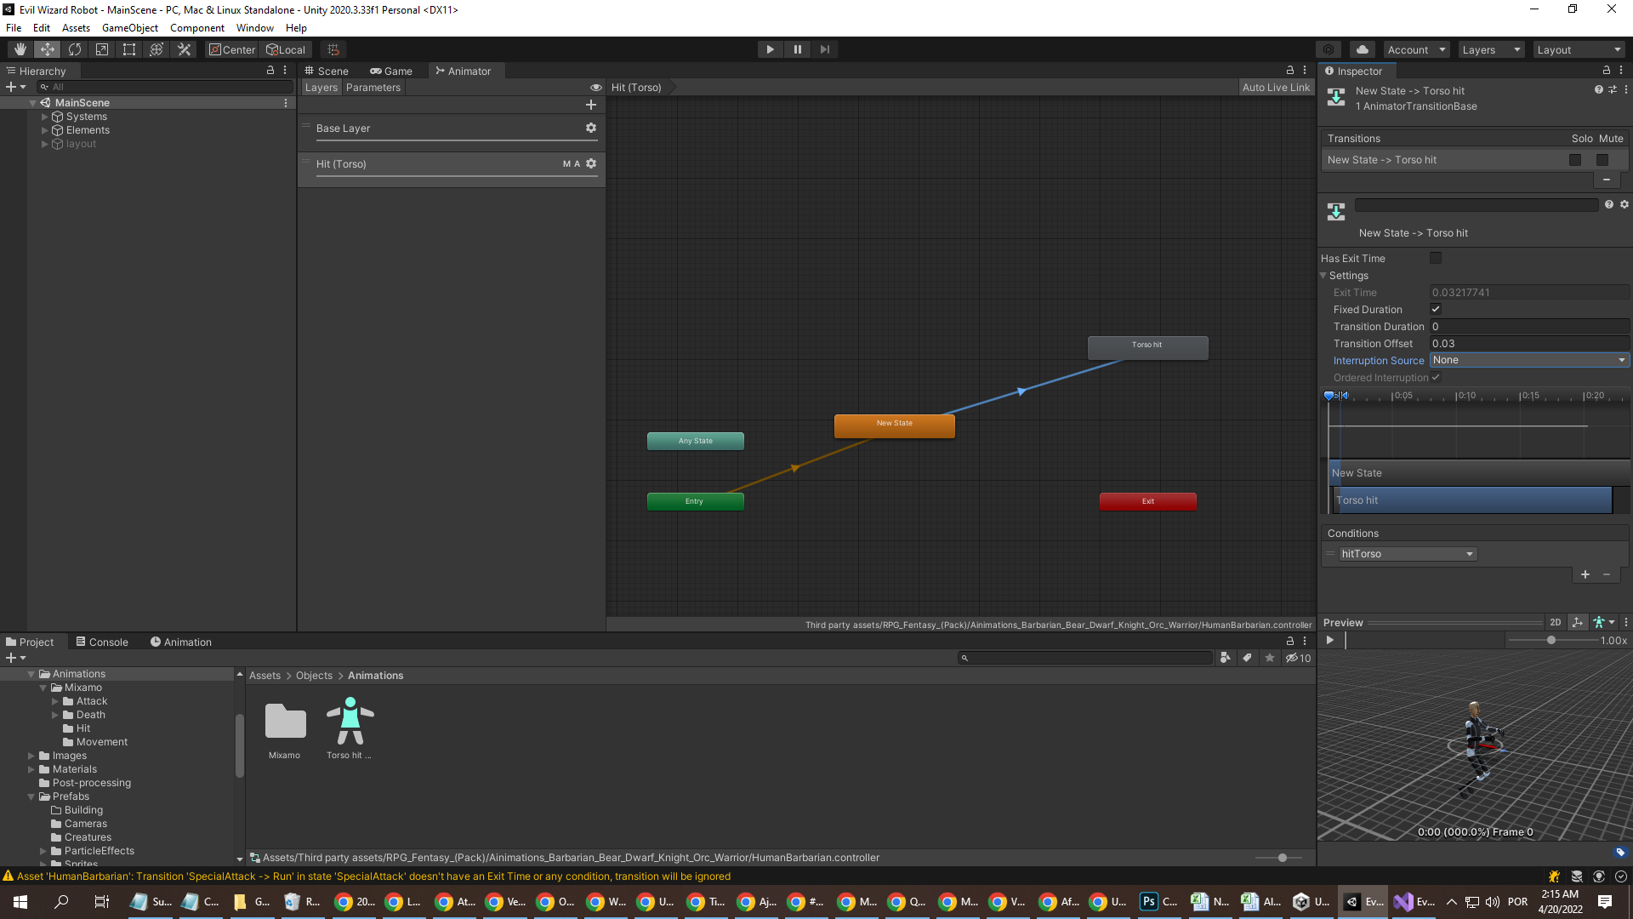
Task: Click Add Layer button in Animator
Action: pyautogui.click(x=591, y=105)
